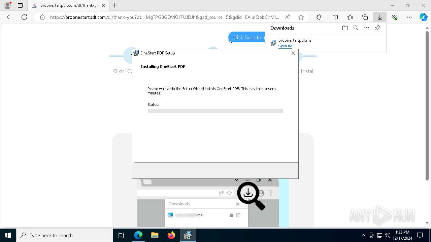Image resolution: width=431 pixels, height=242 pixels.
Task: Launch Firefox from the taskbar
Action: [x=171, y=235]
